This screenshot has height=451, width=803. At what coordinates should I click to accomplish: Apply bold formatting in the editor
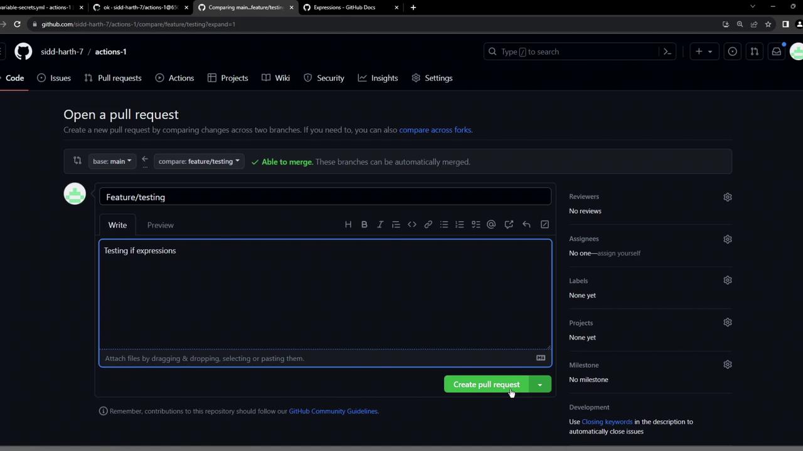364,225
